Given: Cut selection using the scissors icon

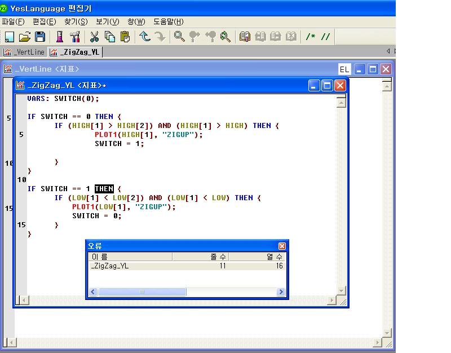Looking at the screenshot, I should (x=94, y=37).
